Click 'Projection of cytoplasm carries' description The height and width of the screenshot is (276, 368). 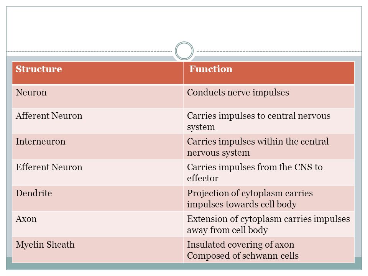point(250,193)
